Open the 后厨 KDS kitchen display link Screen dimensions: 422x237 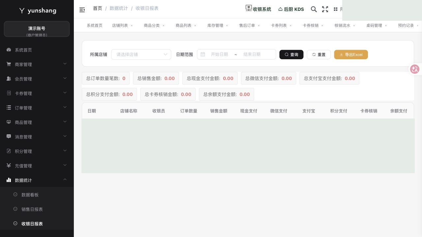[291, 9]
